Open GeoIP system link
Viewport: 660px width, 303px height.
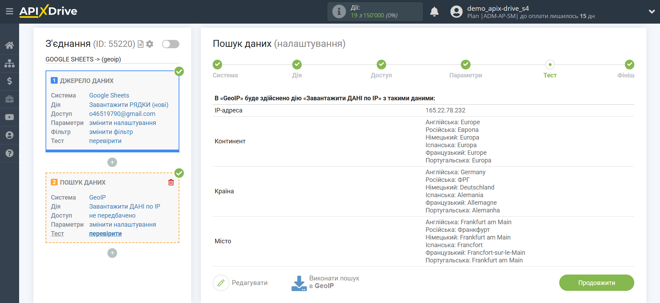click(98, 197)
